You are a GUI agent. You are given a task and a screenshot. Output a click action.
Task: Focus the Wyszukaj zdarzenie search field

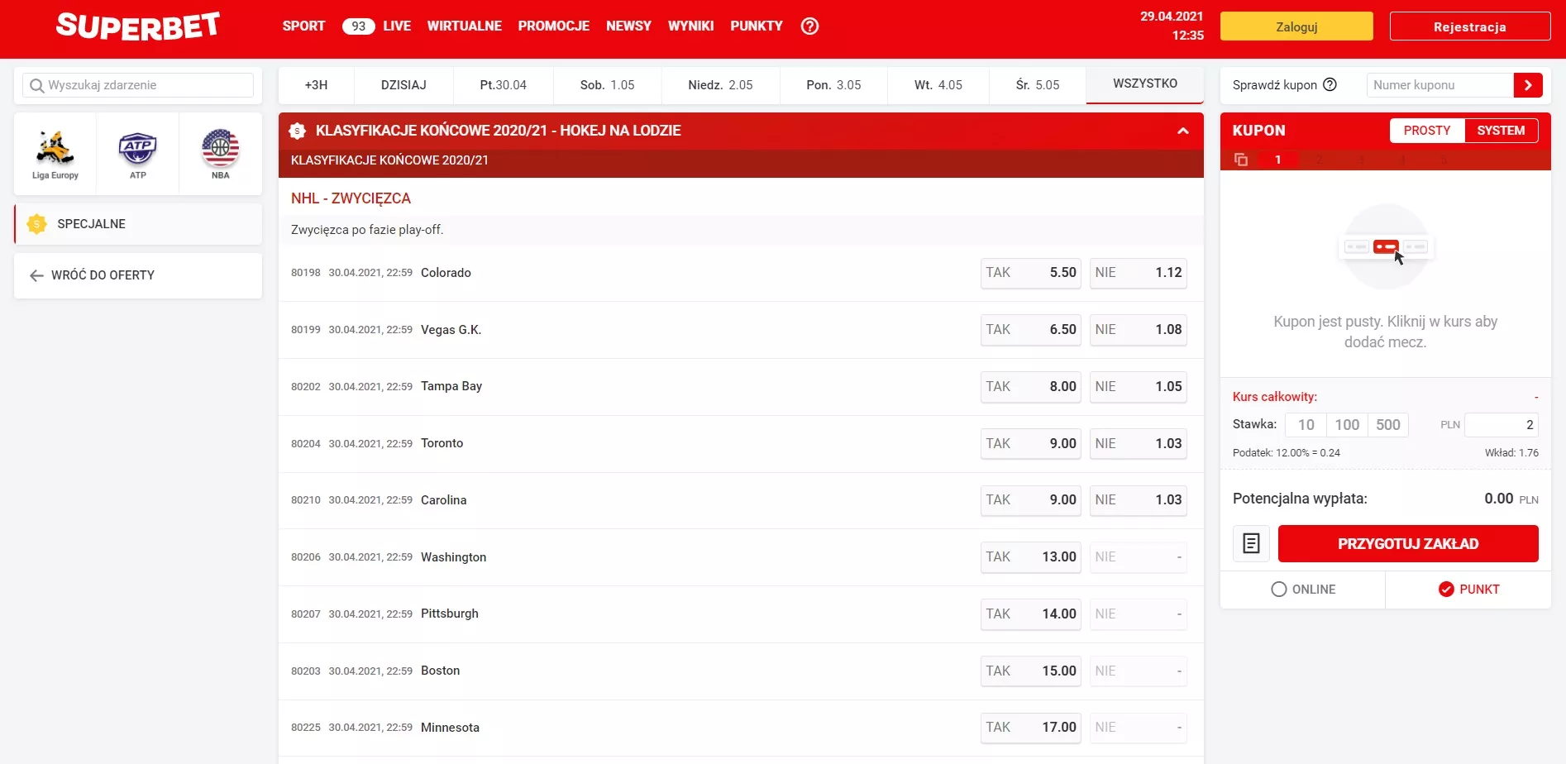point(138,85)
